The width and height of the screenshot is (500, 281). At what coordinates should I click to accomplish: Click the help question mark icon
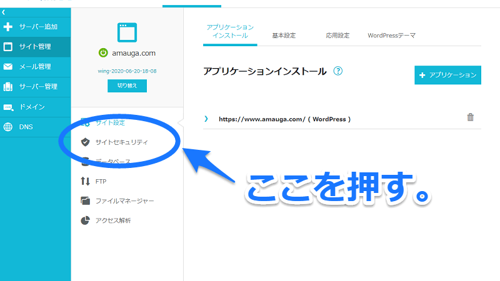(338, 71)
